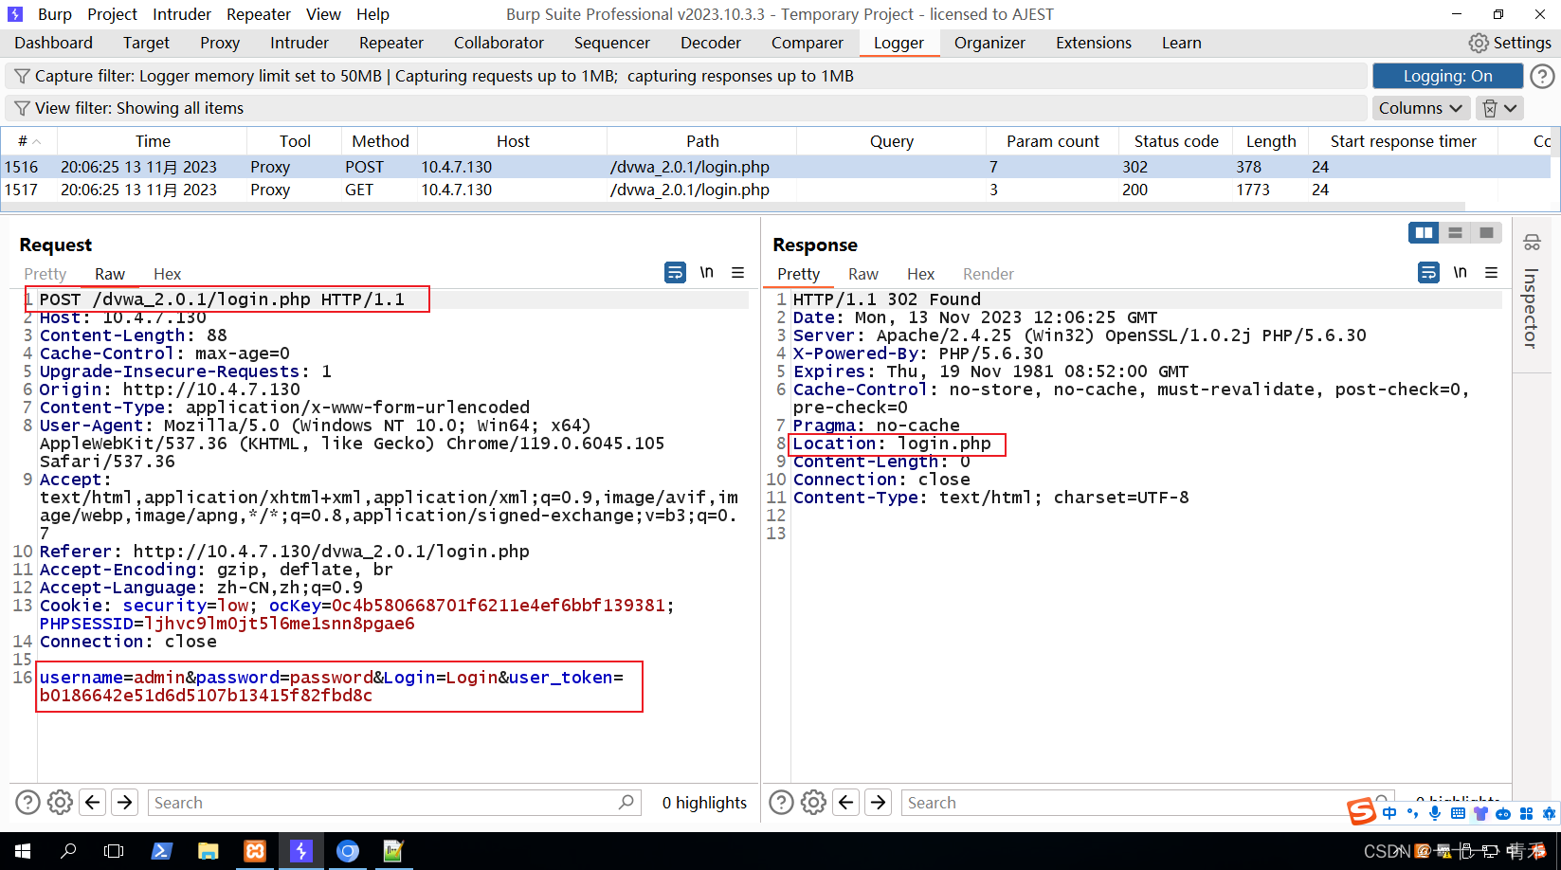
Task: Sort by the Time column header
Action: click(153, 141)
